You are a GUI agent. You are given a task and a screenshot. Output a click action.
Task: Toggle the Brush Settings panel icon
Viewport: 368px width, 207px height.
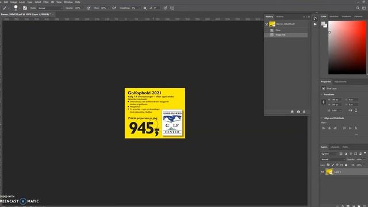click(25, 8)
